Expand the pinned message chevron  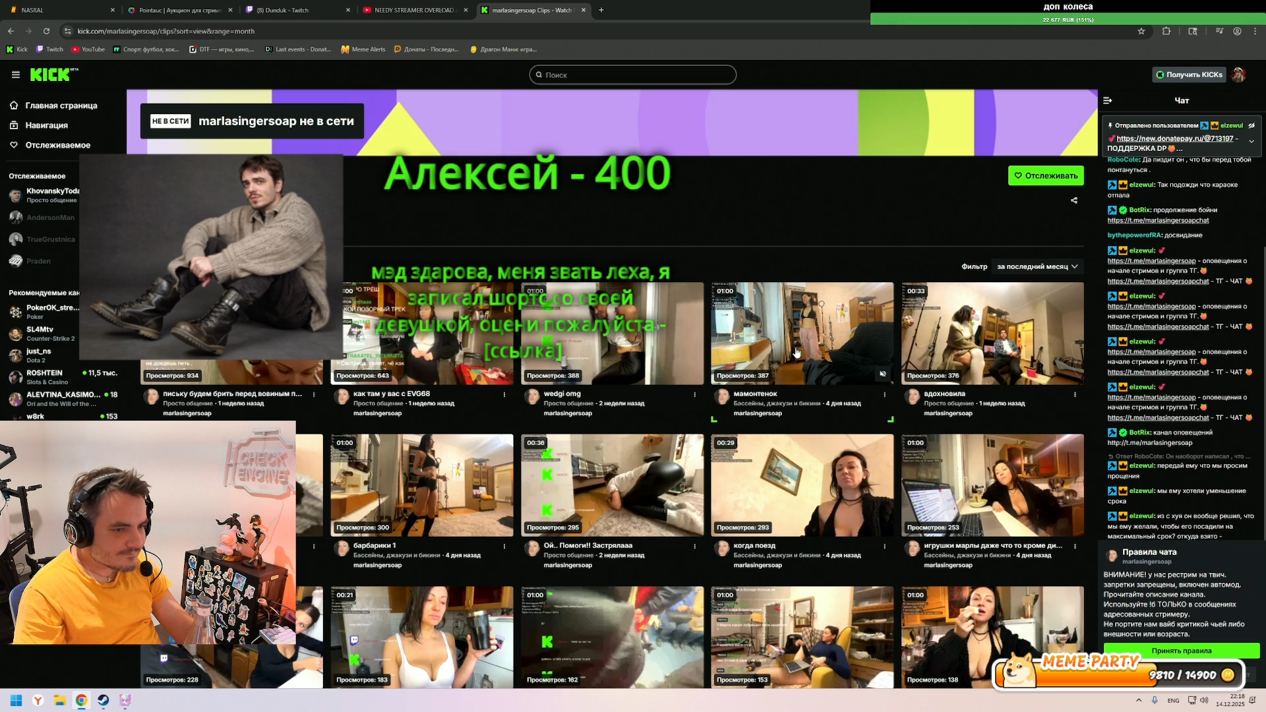pyautogui.click(x=1251, y=141)
